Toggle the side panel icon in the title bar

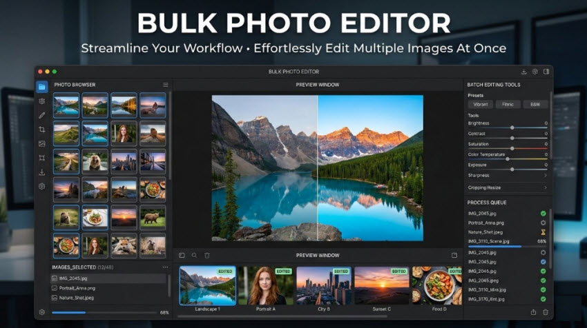tap(546, 72)
